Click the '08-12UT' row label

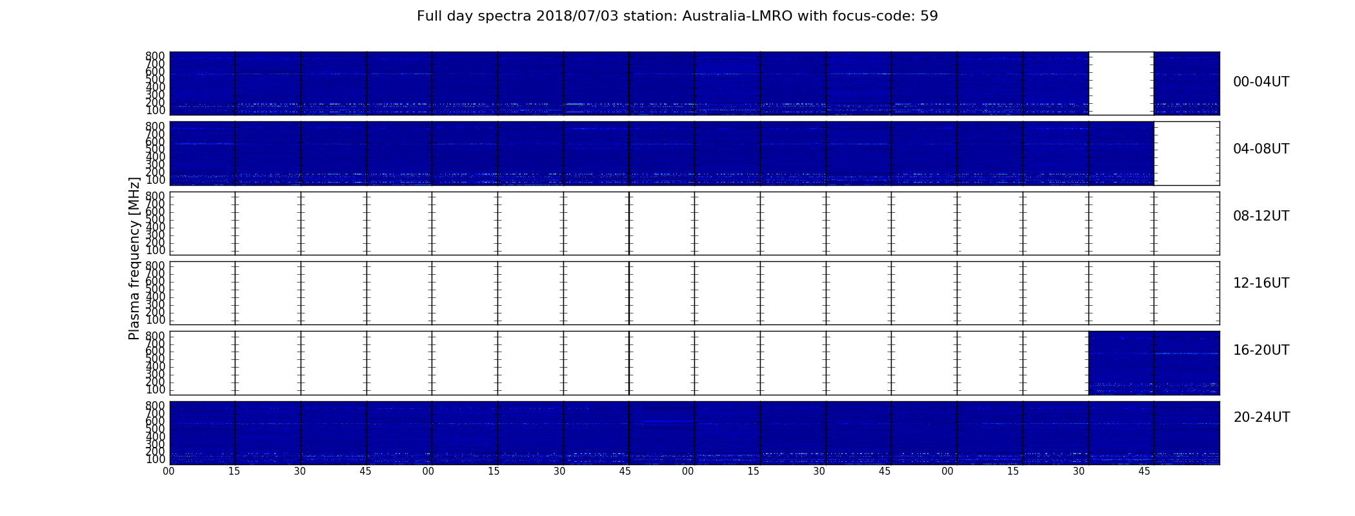tap(1261, 216)
